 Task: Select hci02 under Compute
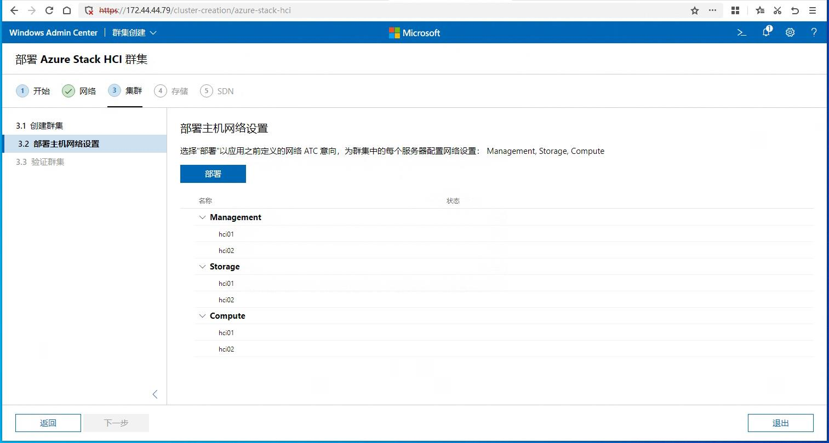pos(226,349)
